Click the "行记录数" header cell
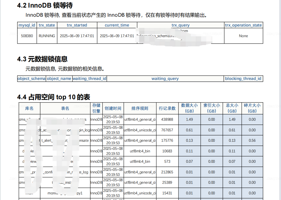 point(167,108)
